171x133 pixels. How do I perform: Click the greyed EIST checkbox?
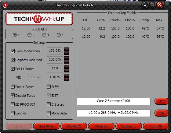tap(49, 95)
